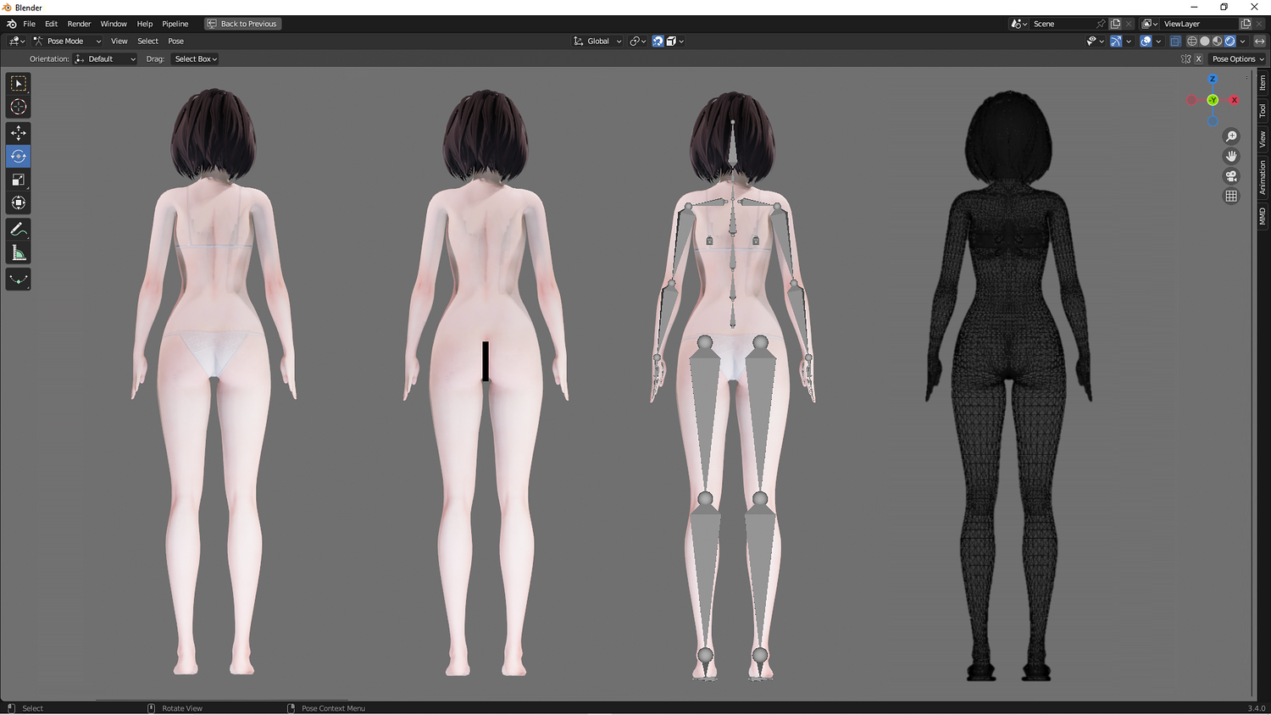Open the gizmo options dropdown arrow
Image resolution: width=1271 pixels, height=715 pixels.
1128,41
